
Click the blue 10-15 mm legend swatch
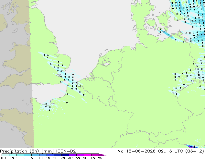tap(43, 155)
